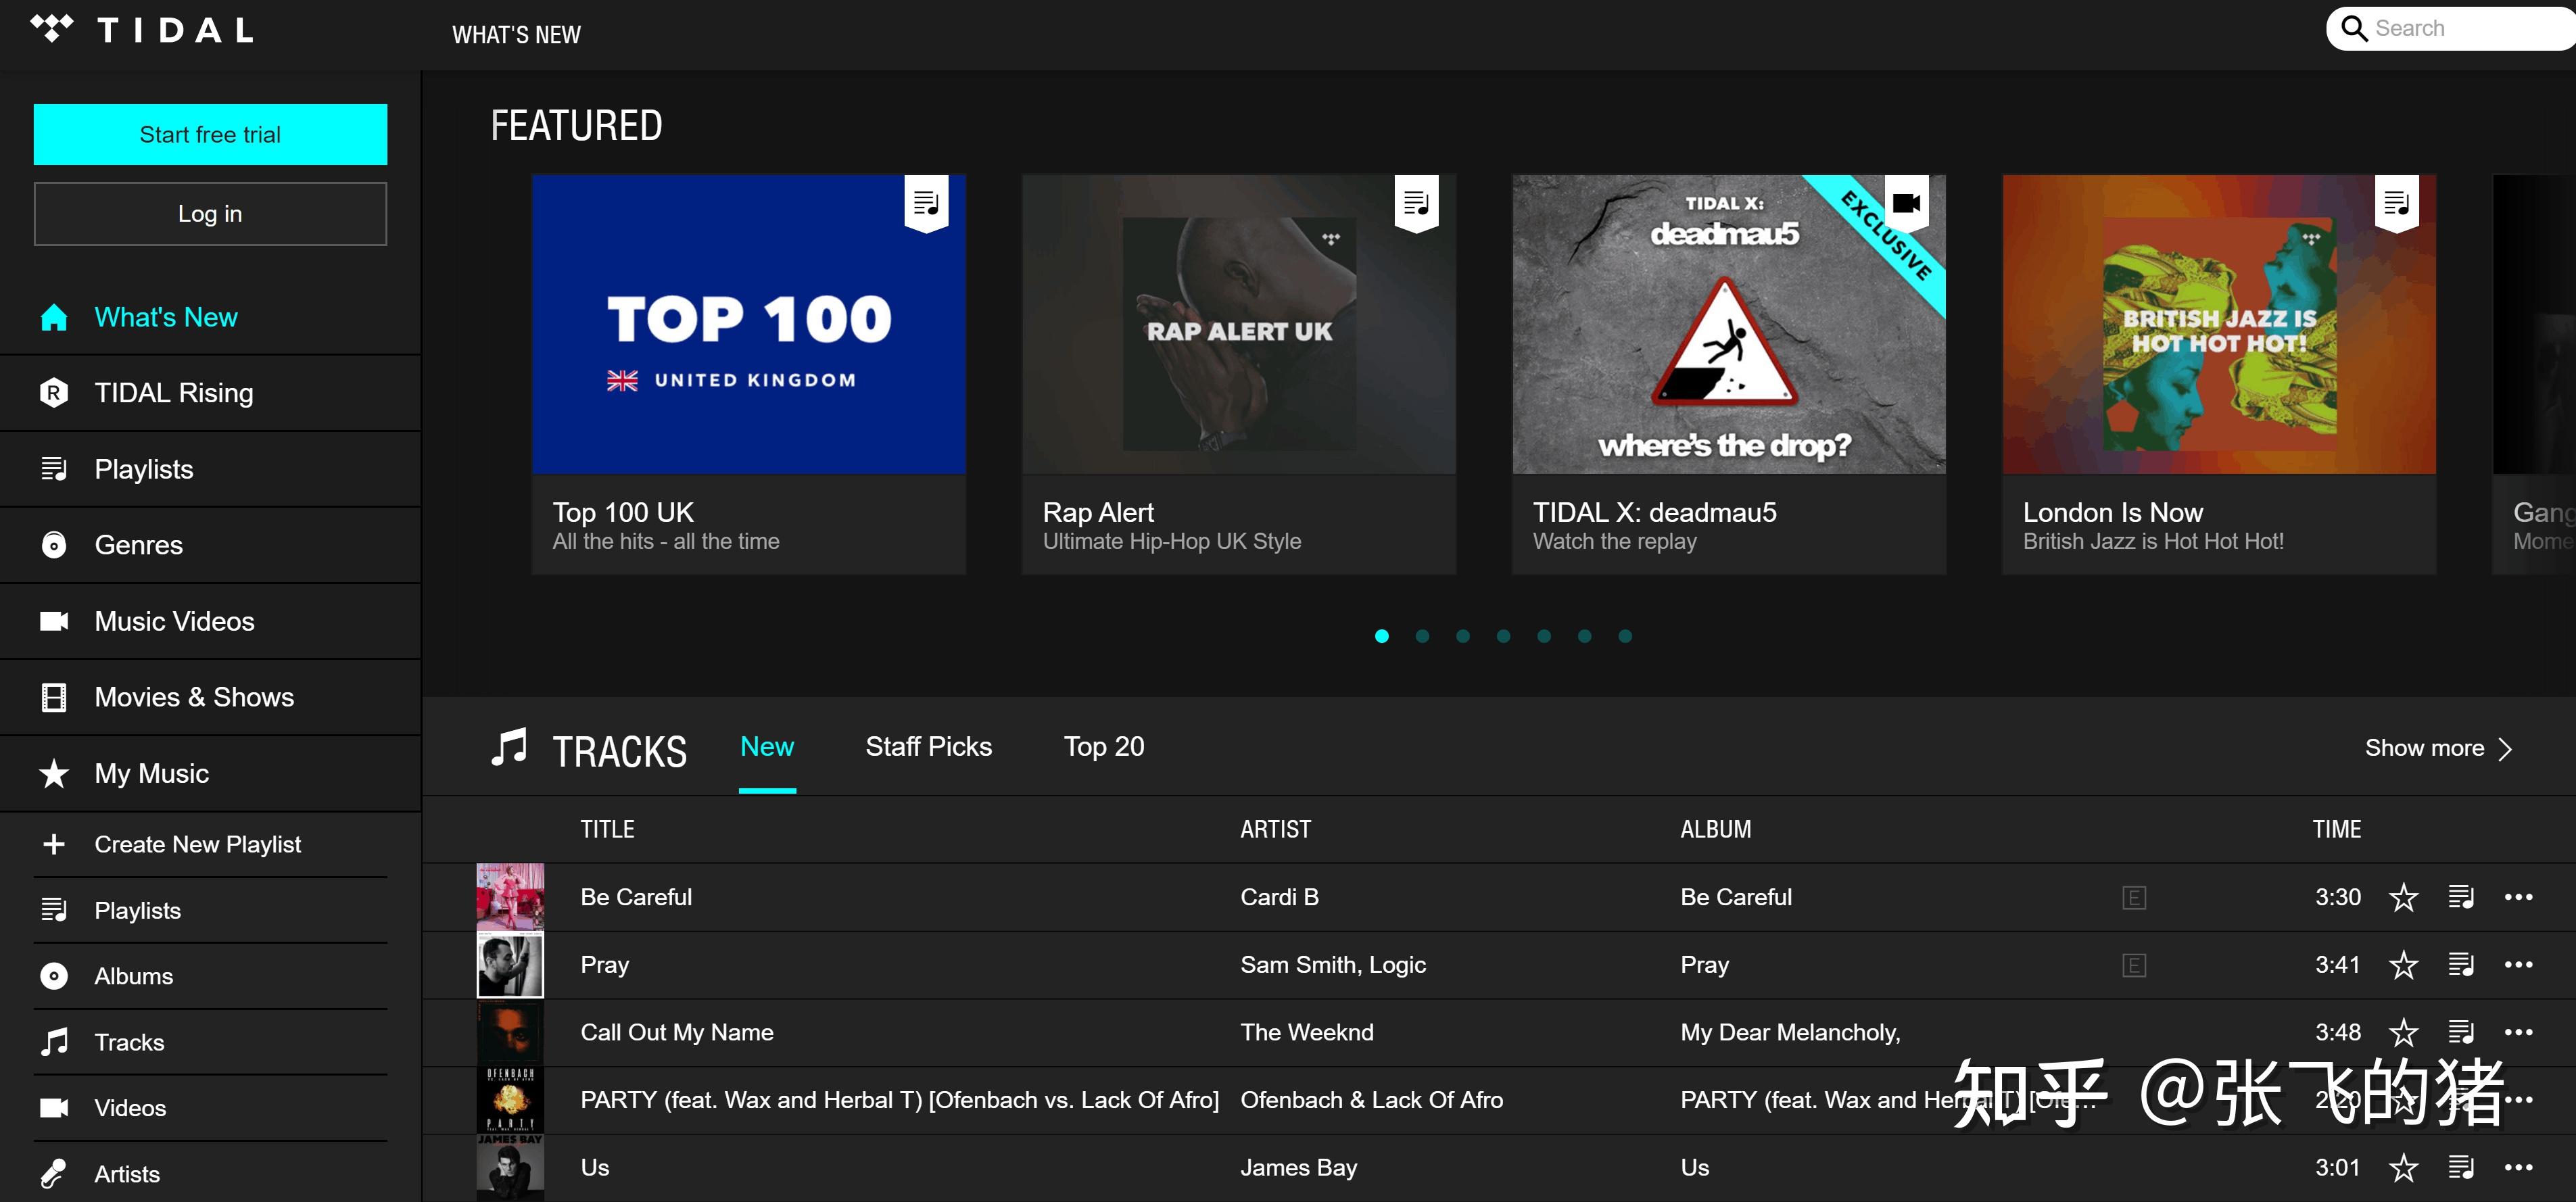Open more options for the PARTY track
Screen dimensions: 2576x1202
point(2519,1099)
